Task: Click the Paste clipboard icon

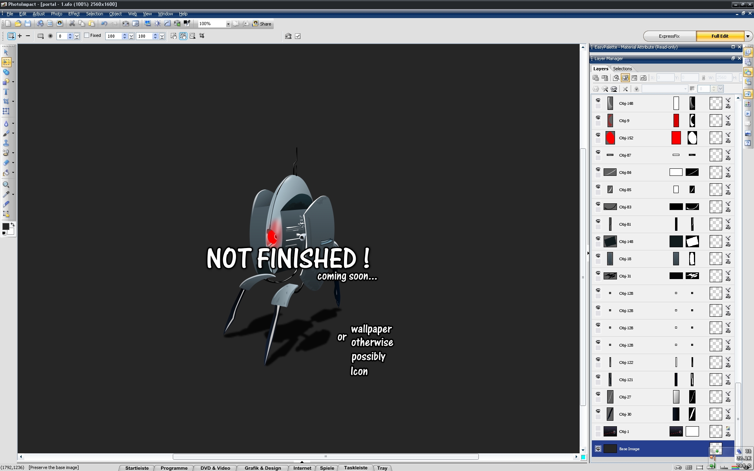Action: pos(92,24)
